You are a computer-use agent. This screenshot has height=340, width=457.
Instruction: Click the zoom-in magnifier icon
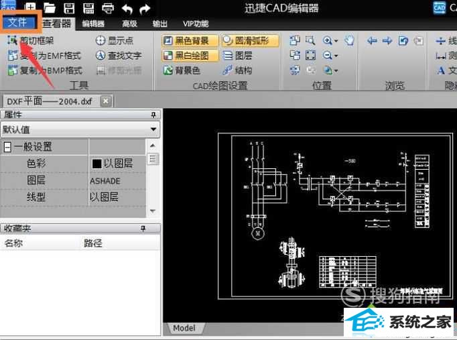[328, 40]
